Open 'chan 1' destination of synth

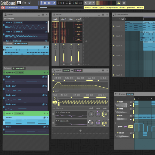coord(19,113)
